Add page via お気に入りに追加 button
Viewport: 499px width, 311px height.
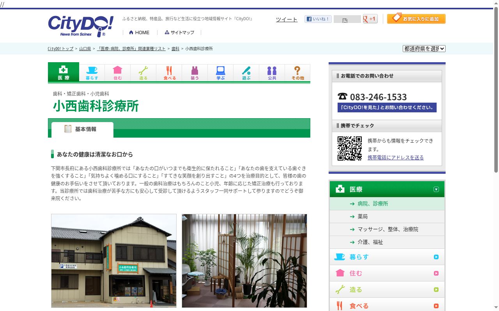coord(416,19)
